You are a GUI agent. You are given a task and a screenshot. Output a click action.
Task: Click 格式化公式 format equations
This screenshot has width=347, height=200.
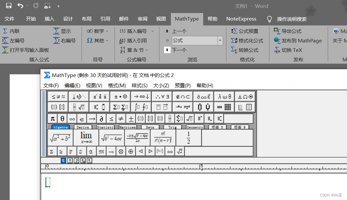coord(247,41)
